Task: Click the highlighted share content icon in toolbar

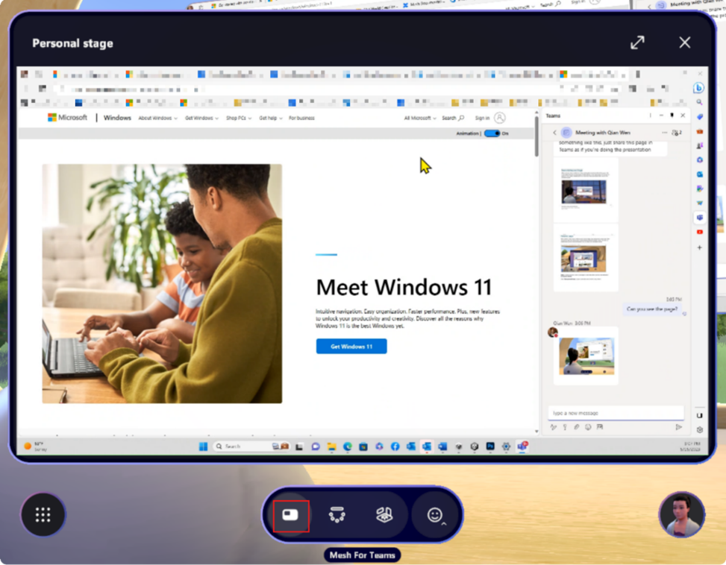Action: (290, 515)
